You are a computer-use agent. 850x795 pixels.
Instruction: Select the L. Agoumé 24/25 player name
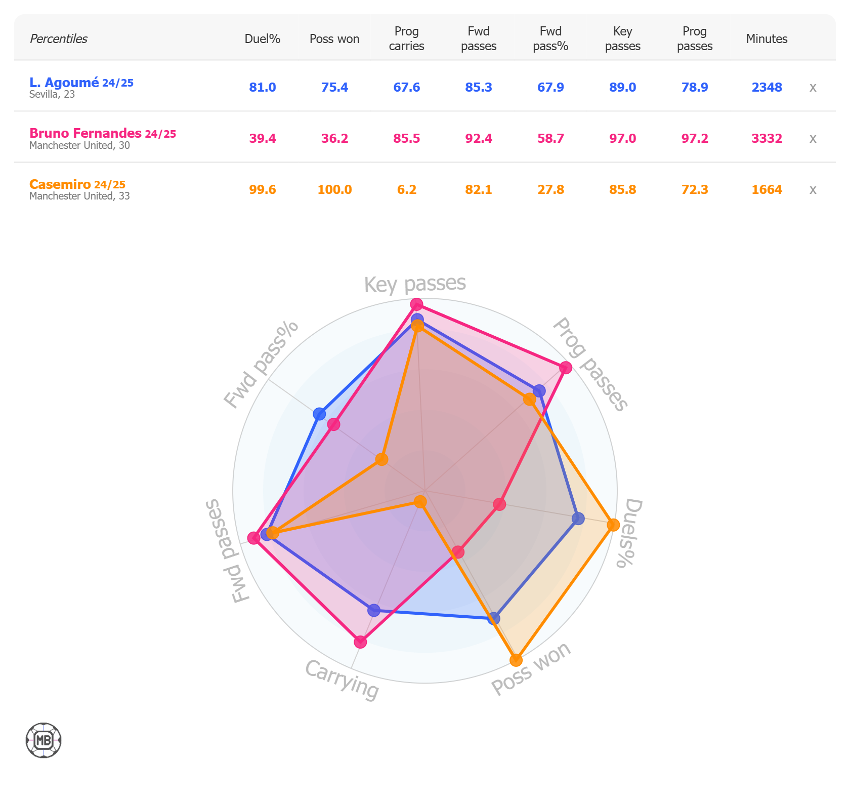tap(81, 83)
